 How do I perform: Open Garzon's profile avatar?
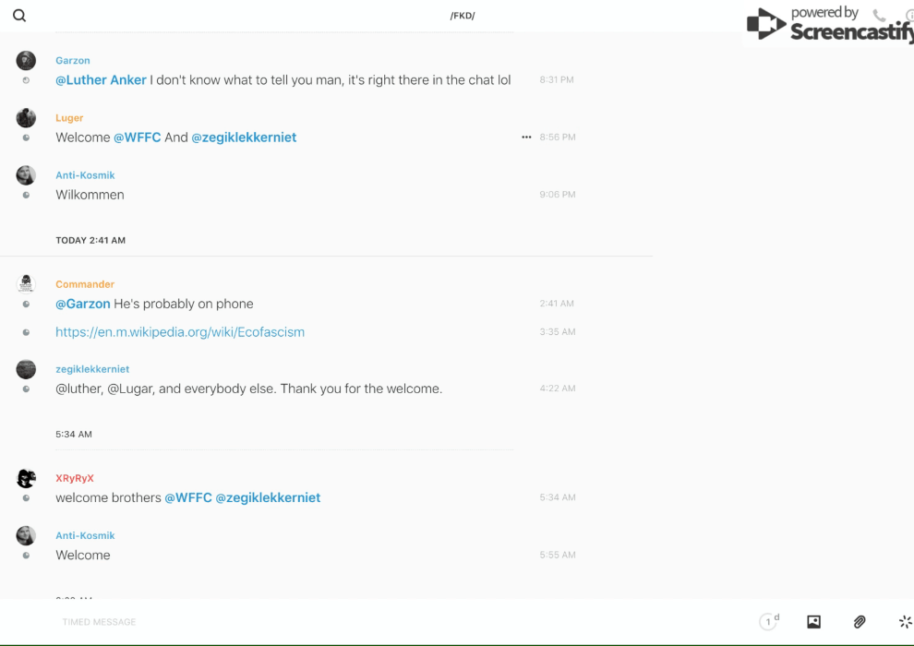[x=26, y=61]
